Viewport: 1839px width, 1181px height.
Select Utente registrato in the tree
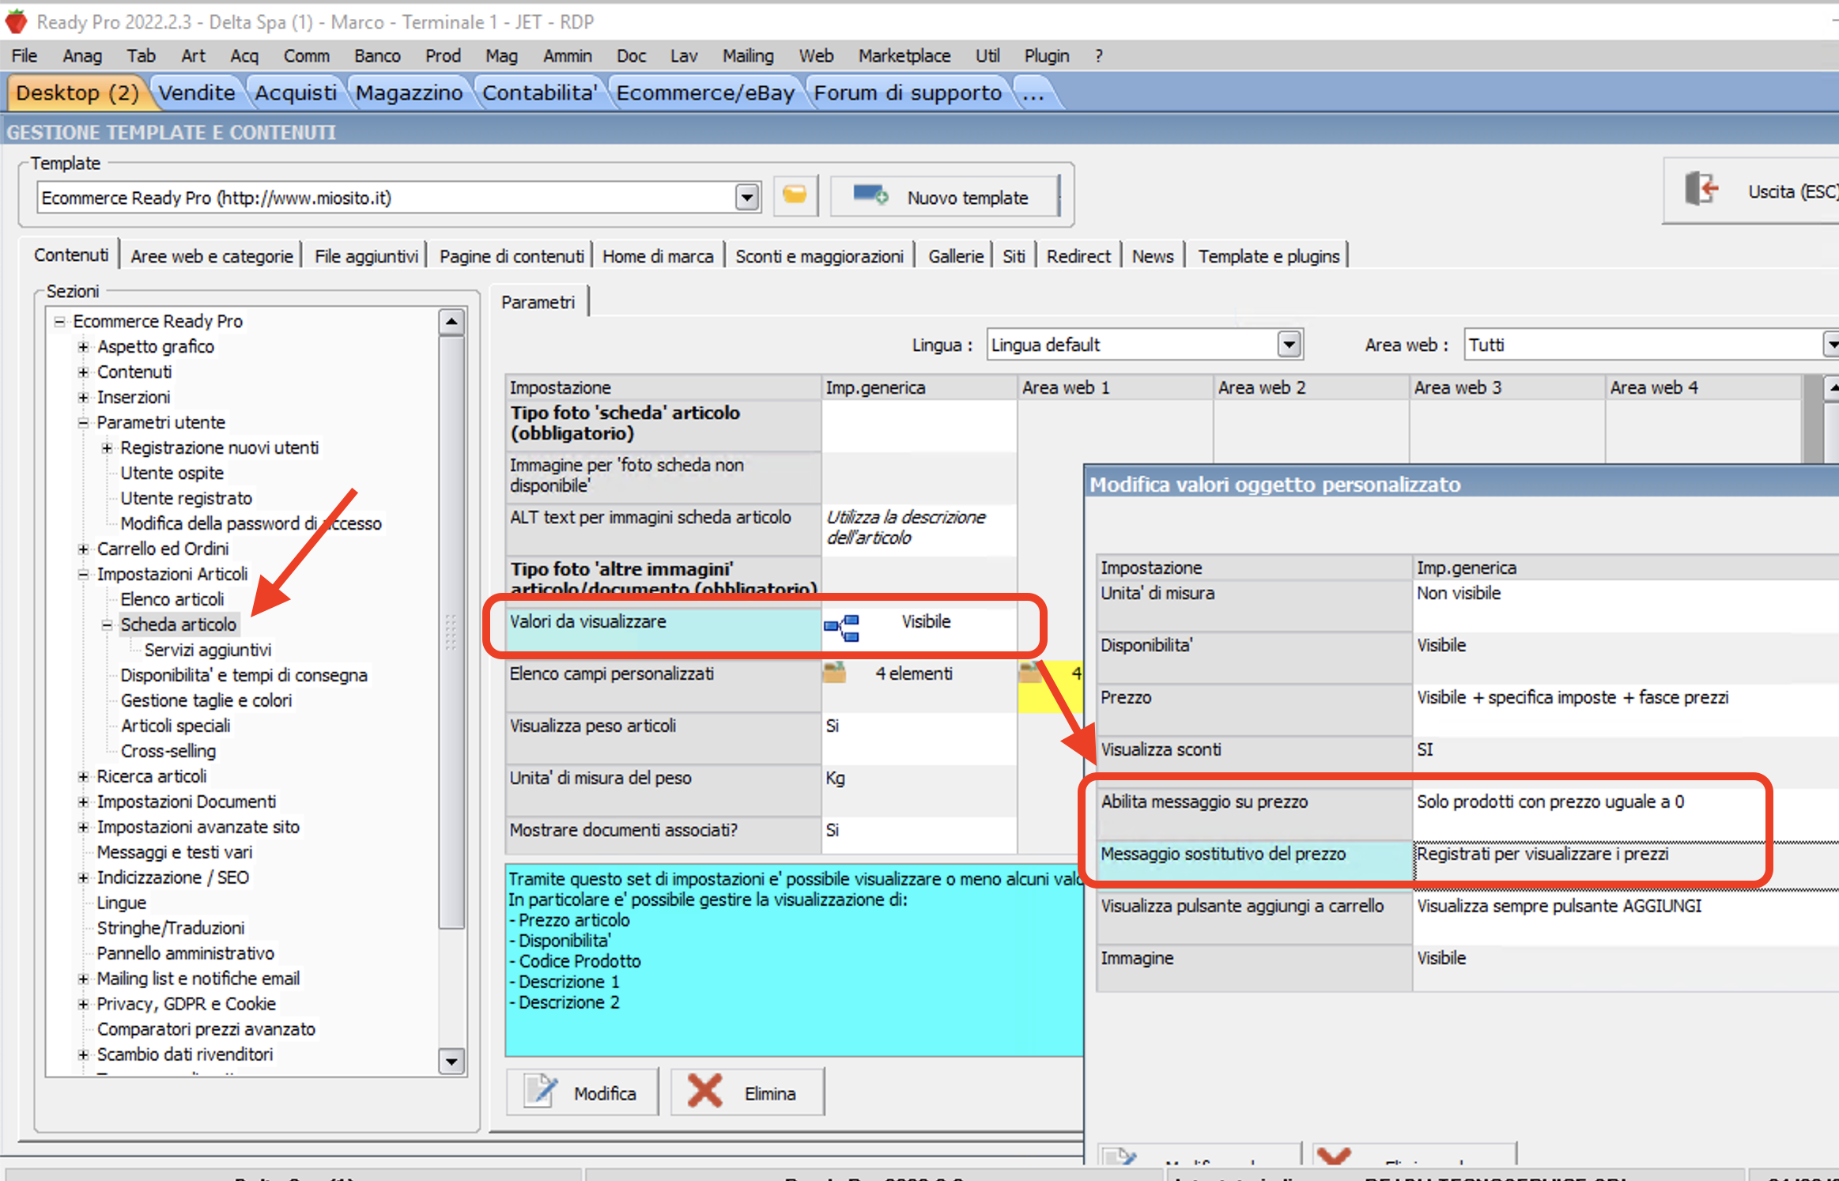click(x=186, y=498)
